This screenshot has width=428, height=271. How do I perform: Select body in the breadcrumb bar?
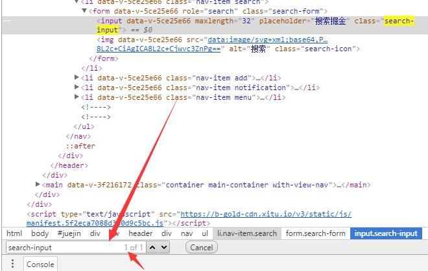(x=40, y=233)
